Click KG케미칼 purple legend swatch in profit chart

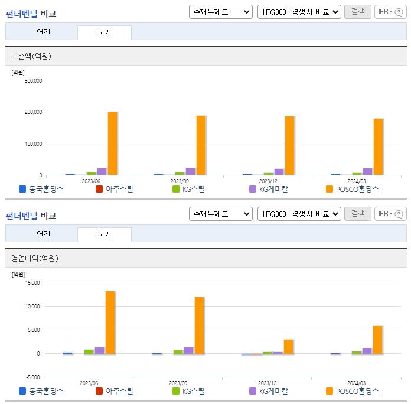[x=253, y=391]
